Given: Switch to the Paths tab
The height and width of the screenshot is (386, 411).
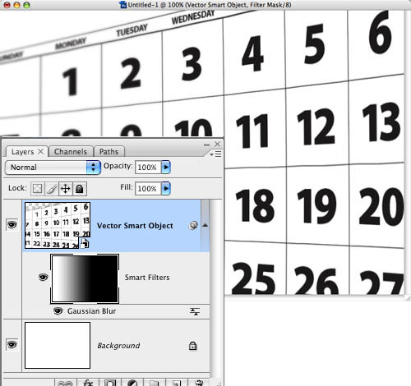Looking at the screenshot, I should click(109, 152).
